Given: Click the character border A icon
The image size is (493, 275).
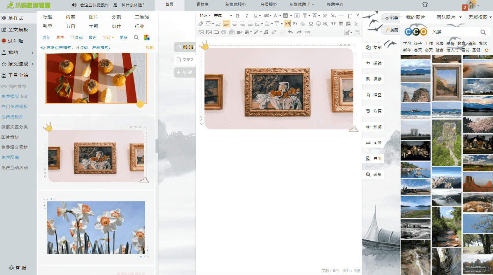Looking at the screenshot, I should (297, 16).
